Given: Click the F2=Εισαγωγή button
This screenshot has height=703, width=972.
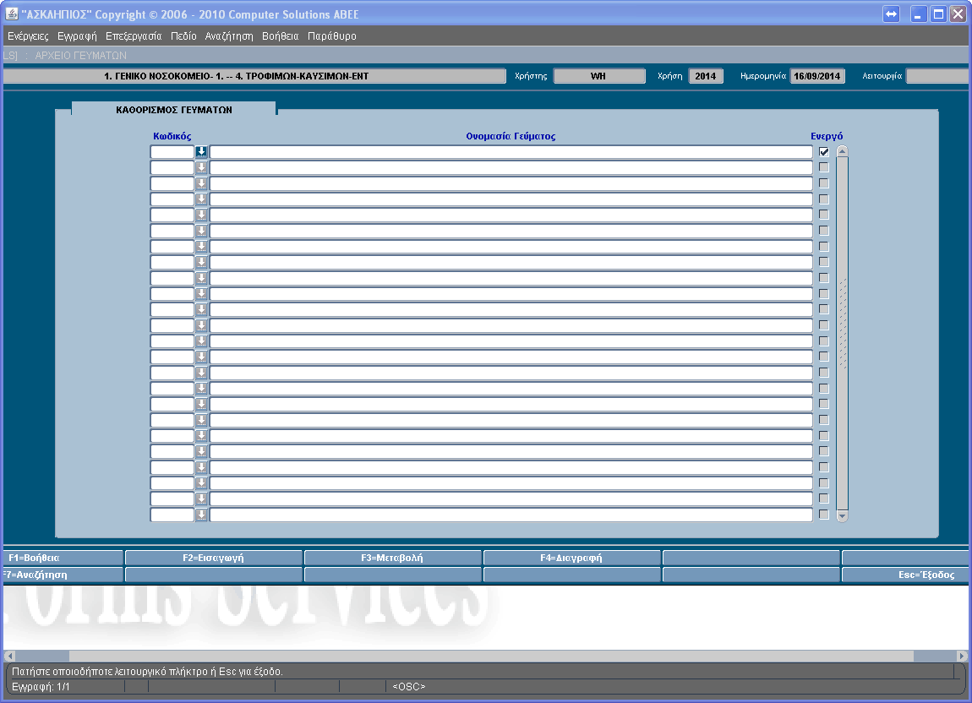Looking at the screenshot, I should click(x=213, y=558).
